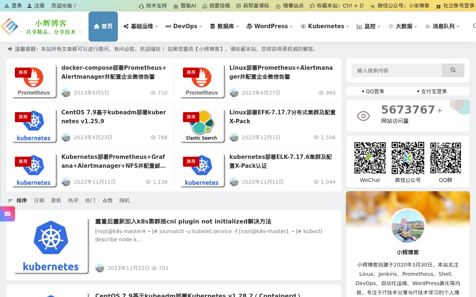The width and height of the screenshot is (476, 297).
Task: Expand the 数据库 menu
Action: coord(224,26)
